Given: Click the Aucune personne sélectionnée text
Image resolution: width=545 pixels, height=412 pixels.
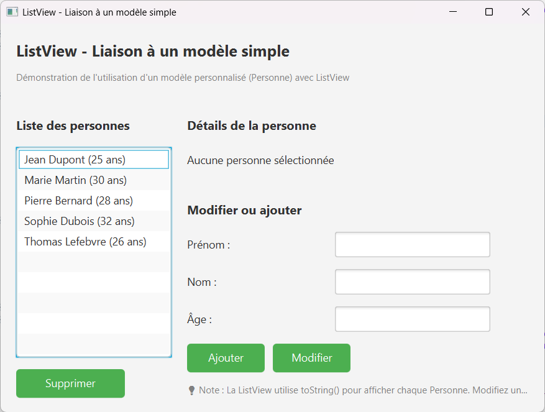Looking at the screenshot, I should point(260,160).
